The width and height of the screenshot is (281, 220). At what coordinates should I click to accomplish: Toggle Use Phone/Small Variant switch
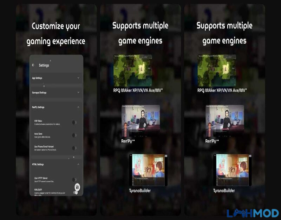pyautogui.click(x=74, y=148)
